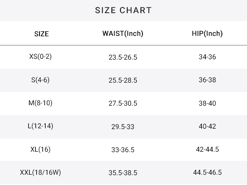Image resolution: width=247 pixels, height=185 pixels.
Task: Select waist value 23.5-26.5
Action: point(123,57)
